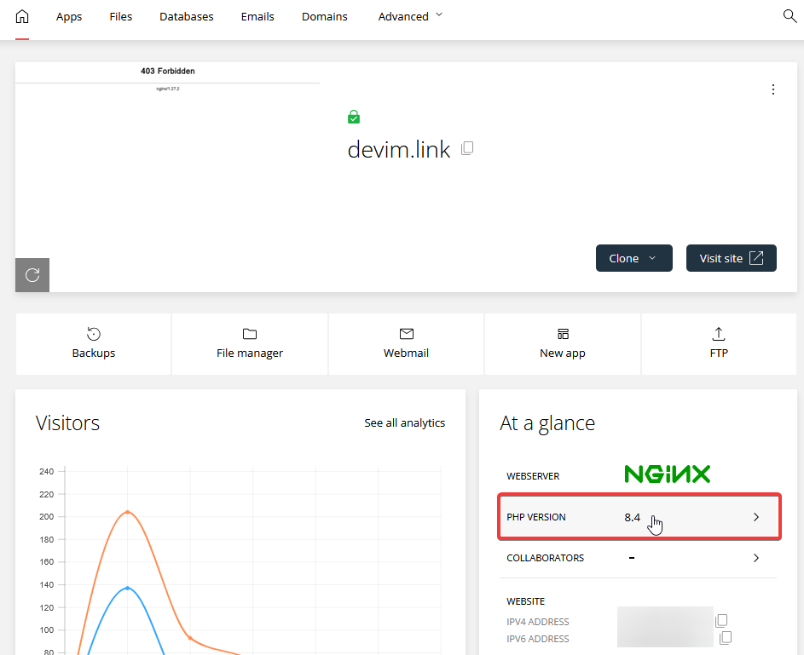Open the three-dot site options menu
Viewport: 804px width, 655px height.
pyautogui.click(x=773, y=89)
